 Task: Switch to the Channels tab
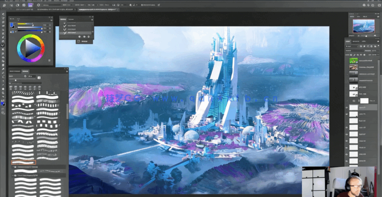point(356,42)
